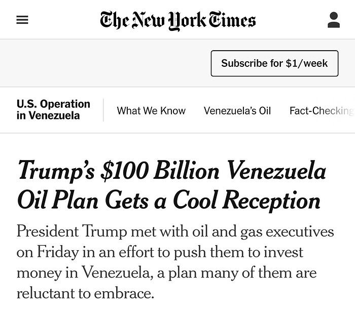Image resolution: width=355 pixels, height=312 pixels.
Task: Click The New York Times logo
Action: pos(178,20)
